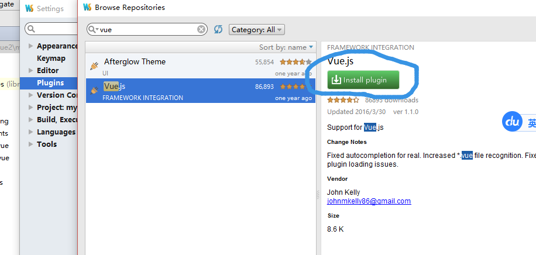This screenshot has height=255, width=536.
Task: Clear the vue search text
Action: 202,30
